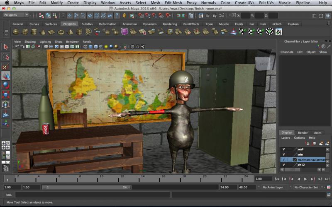Click the polygon pyramid shelf icon
The width and height of the screenshot is (332, 207).
click(x=70, y=32)
